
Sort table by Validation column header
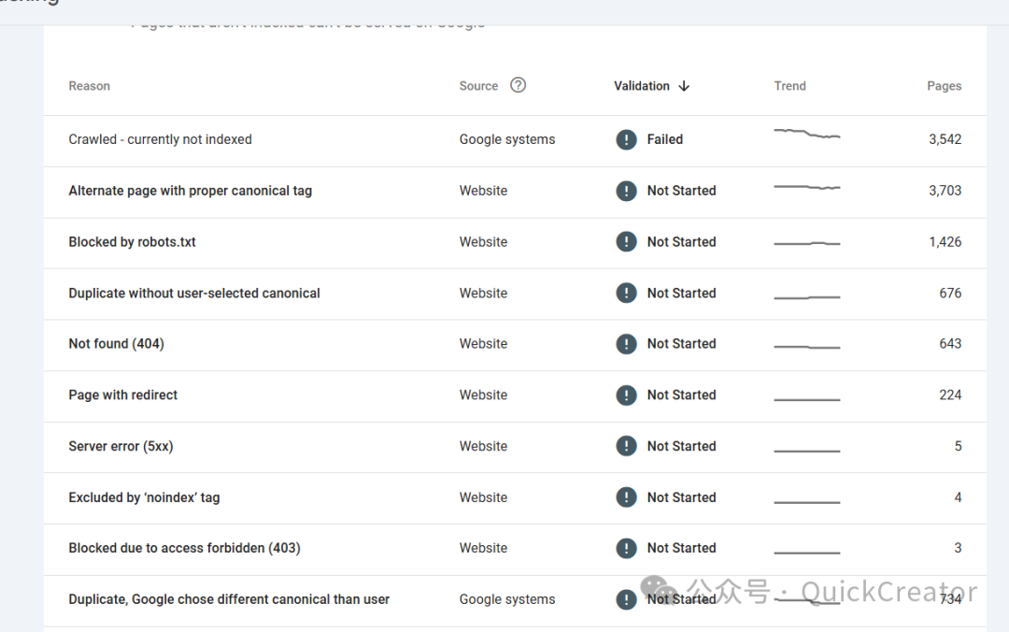(641, 86)
